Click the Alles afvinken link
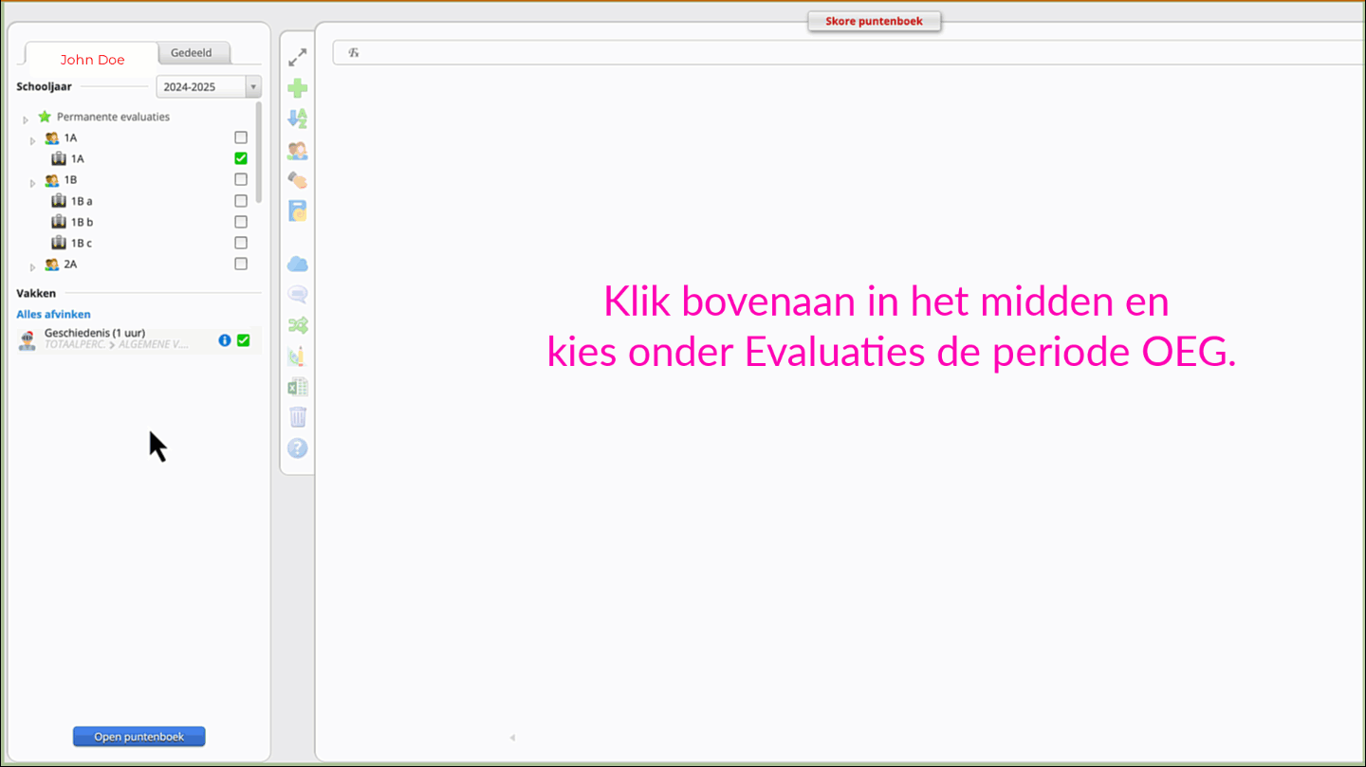 click(53, 314)
